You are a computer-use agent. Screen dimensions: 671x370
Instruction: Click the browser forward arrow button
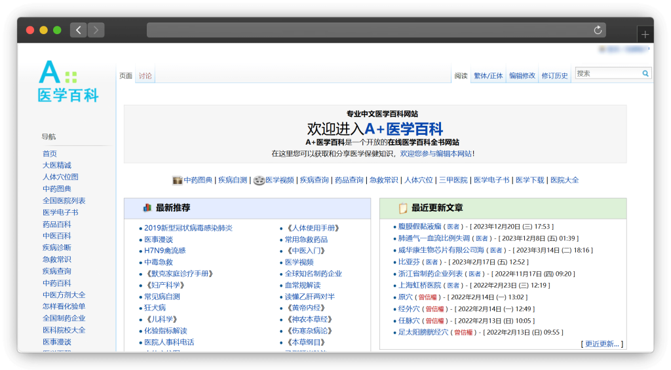[x=96, y=30]
